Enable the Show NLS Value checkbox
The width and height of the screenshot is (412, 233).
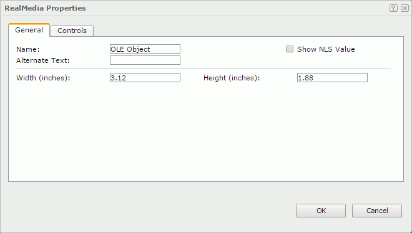pyautogui.click(x=290, y=49)
